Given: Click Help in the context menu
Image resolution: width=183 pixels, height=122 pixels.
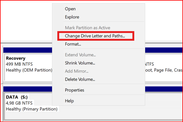Looking at the screenshot, I should pyautogui.click(x=69, y=101).
